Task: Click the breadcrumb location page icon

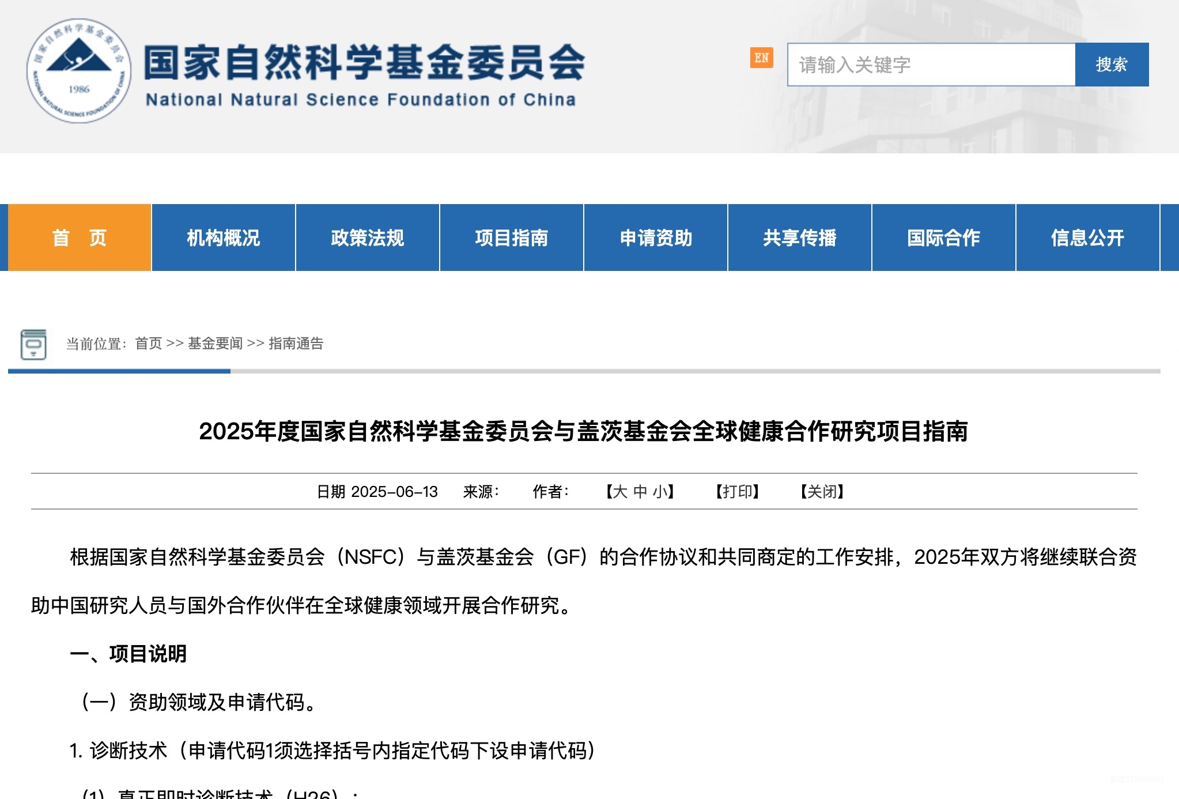Action: pyautogui.click(x=33, y=344)
